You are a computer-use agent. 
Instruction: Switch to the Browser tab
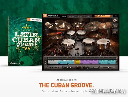[72, 16]
